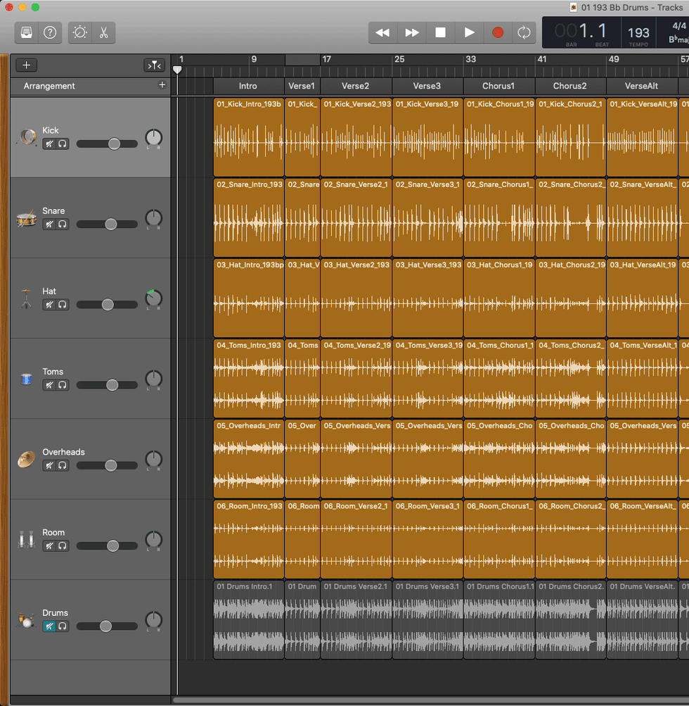Image resolution: width=689 pixels, height=706 pixels.
Task: Click the Kick track drum icon
Action: 27,137
